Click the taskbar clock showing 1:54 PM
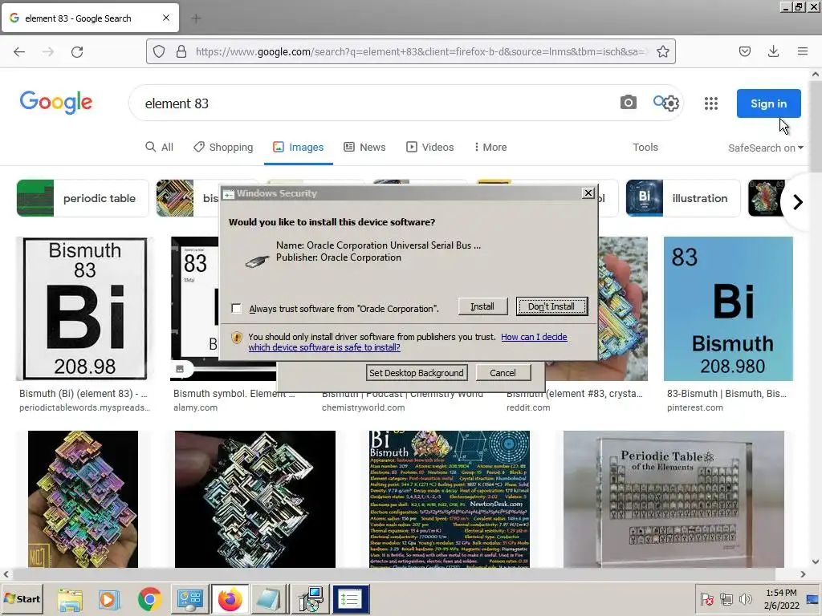 click(781, 598)
